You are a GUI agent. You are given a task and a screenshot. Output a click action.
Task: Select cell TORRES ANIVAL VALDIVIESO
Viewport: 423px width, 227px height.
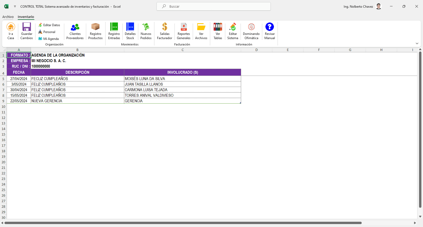[x=182, y=95]
